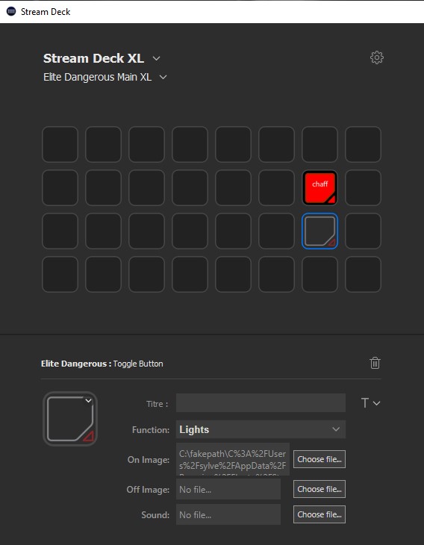Select the empty key below the Lights key
The image size is (424, 545).
click(319, 274)
